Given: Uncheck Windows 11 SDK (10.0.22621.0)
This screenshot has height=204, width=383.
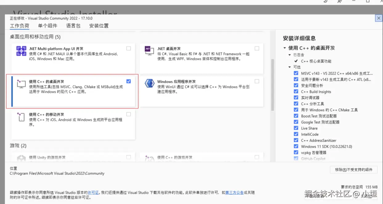Looking at the screenshot, I should 296,146.
